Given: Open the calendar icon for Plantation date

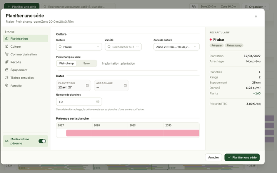Looking at the screenshot, I should 87,85.
